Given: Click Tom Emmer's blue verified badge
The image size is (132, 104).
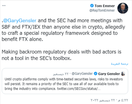Looking at the screenshot, I should 92,6.
